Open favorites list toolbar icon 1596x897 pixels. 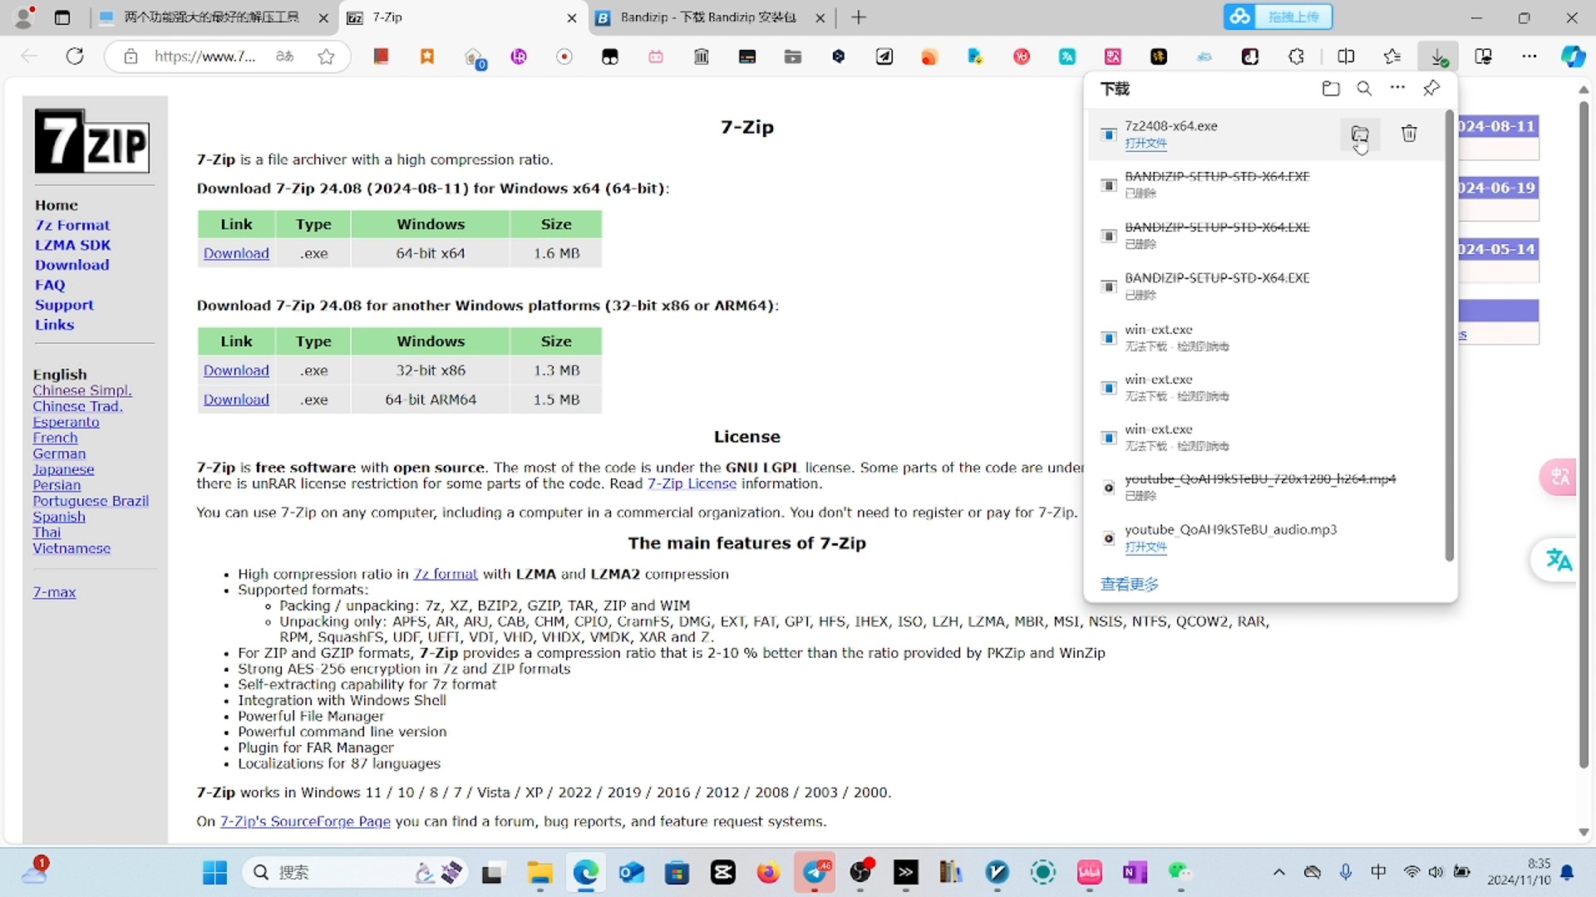point(1392,56)
